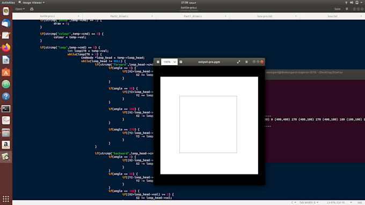The width and height of the screenshot is (365, 205).
Task: Open the 100% zoom level dropdown
Action: pos(169,62)
